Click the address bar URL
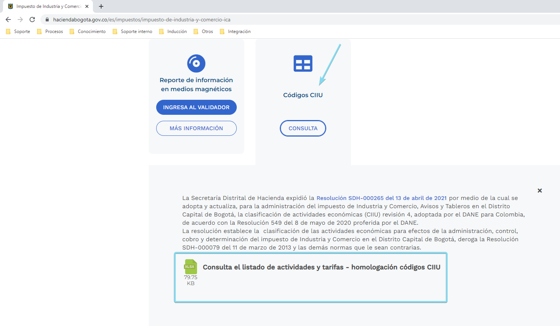Viewport: 560px width, 326px height. (x=142, y=20)
